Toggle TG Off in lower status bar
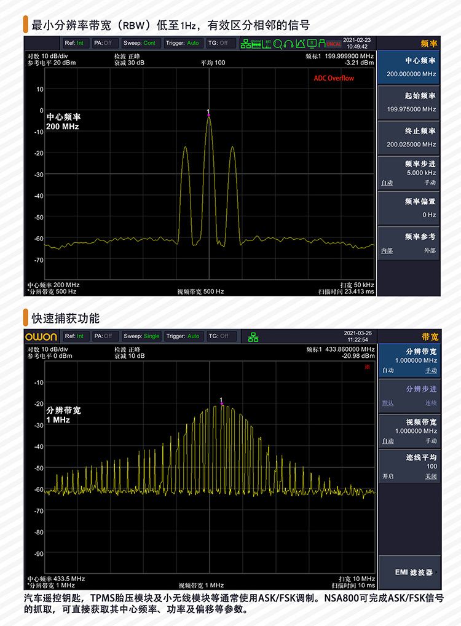The height and width of the screenshot is (626, 461). 221,336
